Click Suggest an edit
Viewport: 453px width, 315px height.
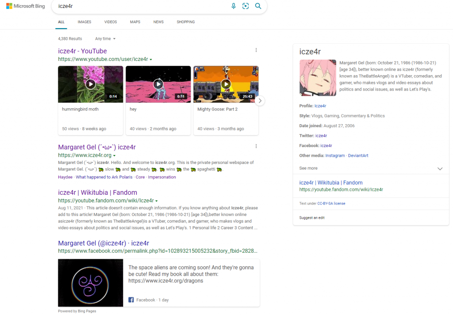click(x=312, y=218)
